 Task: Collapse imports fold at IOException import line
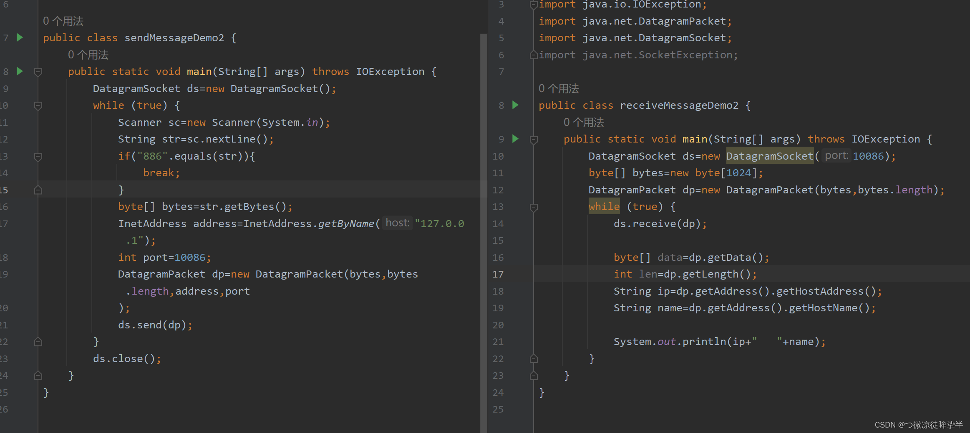pos(534,5)
